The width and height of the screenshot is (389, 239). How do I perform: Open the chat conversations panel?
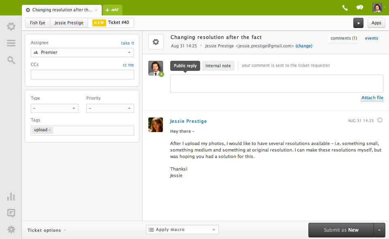tap(360, 7)
